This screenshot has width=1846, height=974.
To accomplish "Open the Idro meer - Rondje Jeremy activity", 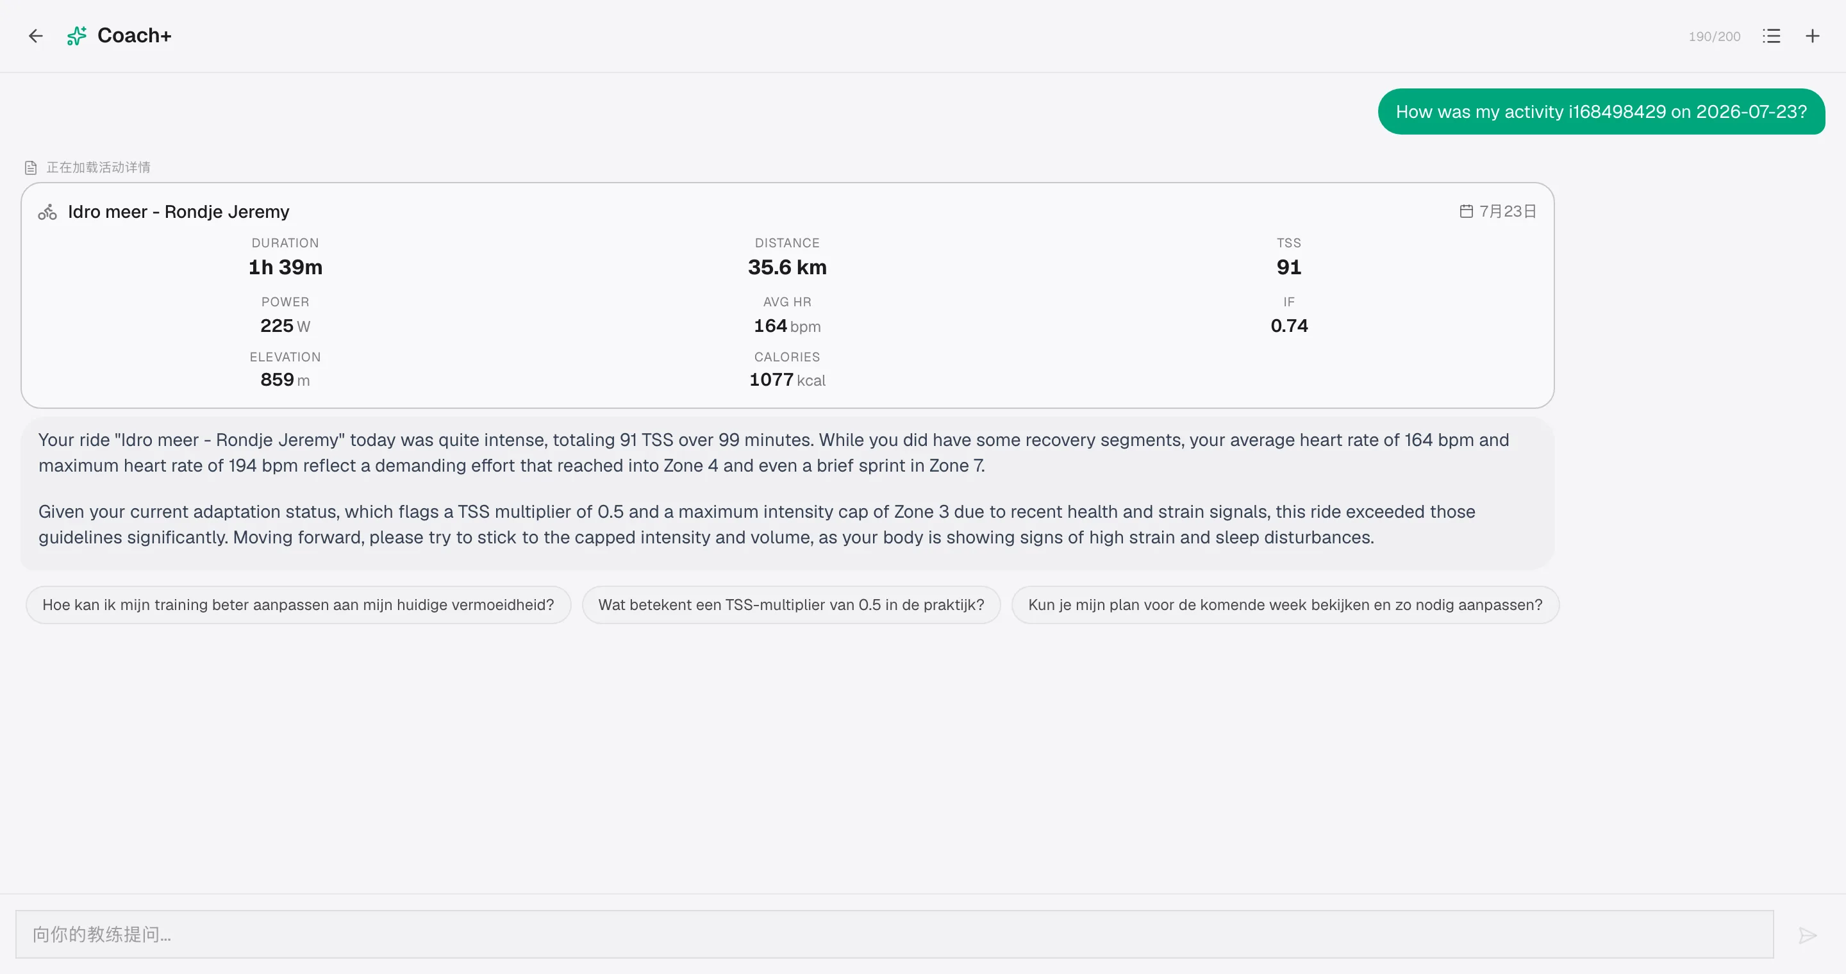I will point(178,212).
